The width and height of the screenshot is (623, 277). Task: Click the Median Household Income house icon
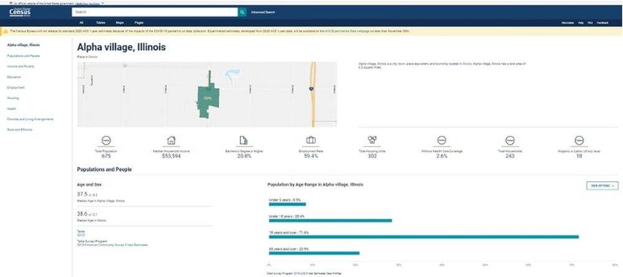(x=171, y=140)
